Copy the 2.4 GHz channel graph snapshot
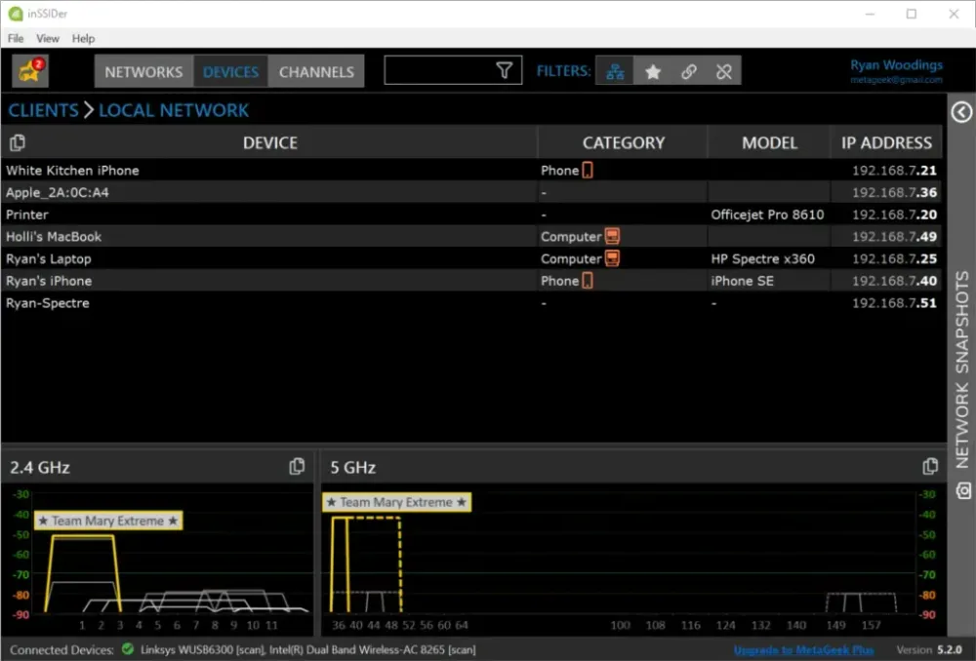 (297, 466)
